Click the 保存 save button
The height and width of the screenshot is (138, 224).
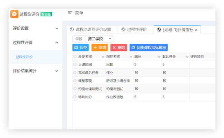click(x=80, y=48)
